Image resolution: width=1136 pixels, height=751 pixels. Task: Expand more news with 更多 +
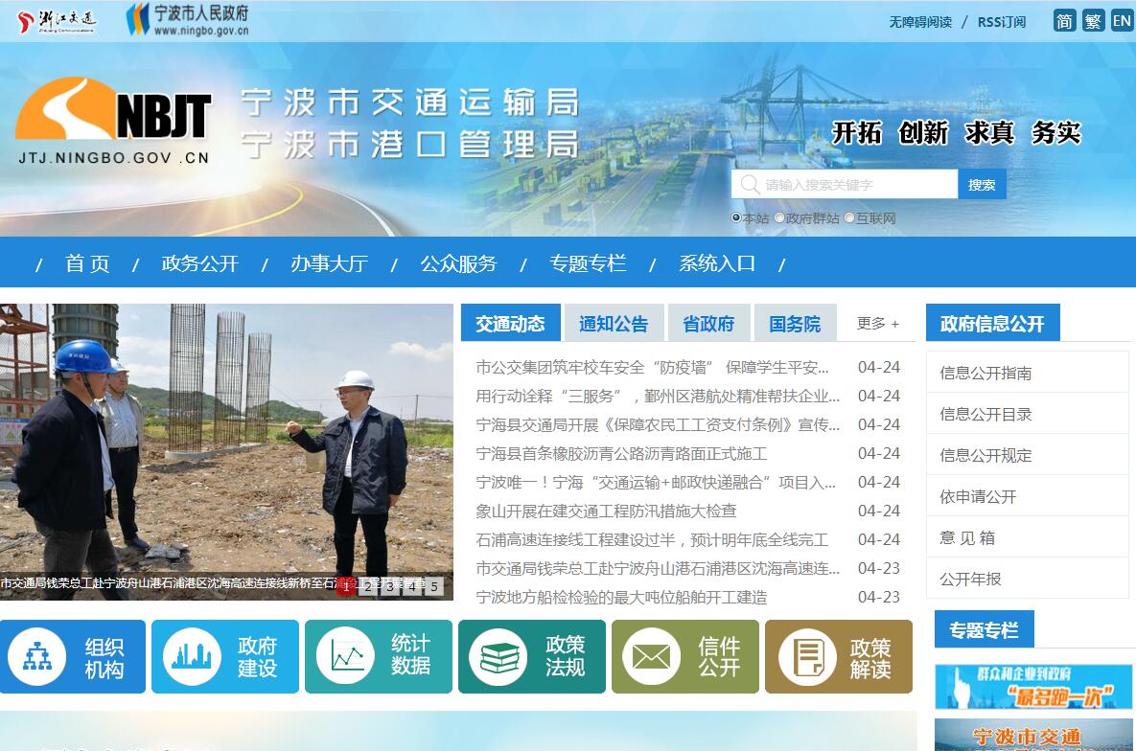[x=878, y=324]
